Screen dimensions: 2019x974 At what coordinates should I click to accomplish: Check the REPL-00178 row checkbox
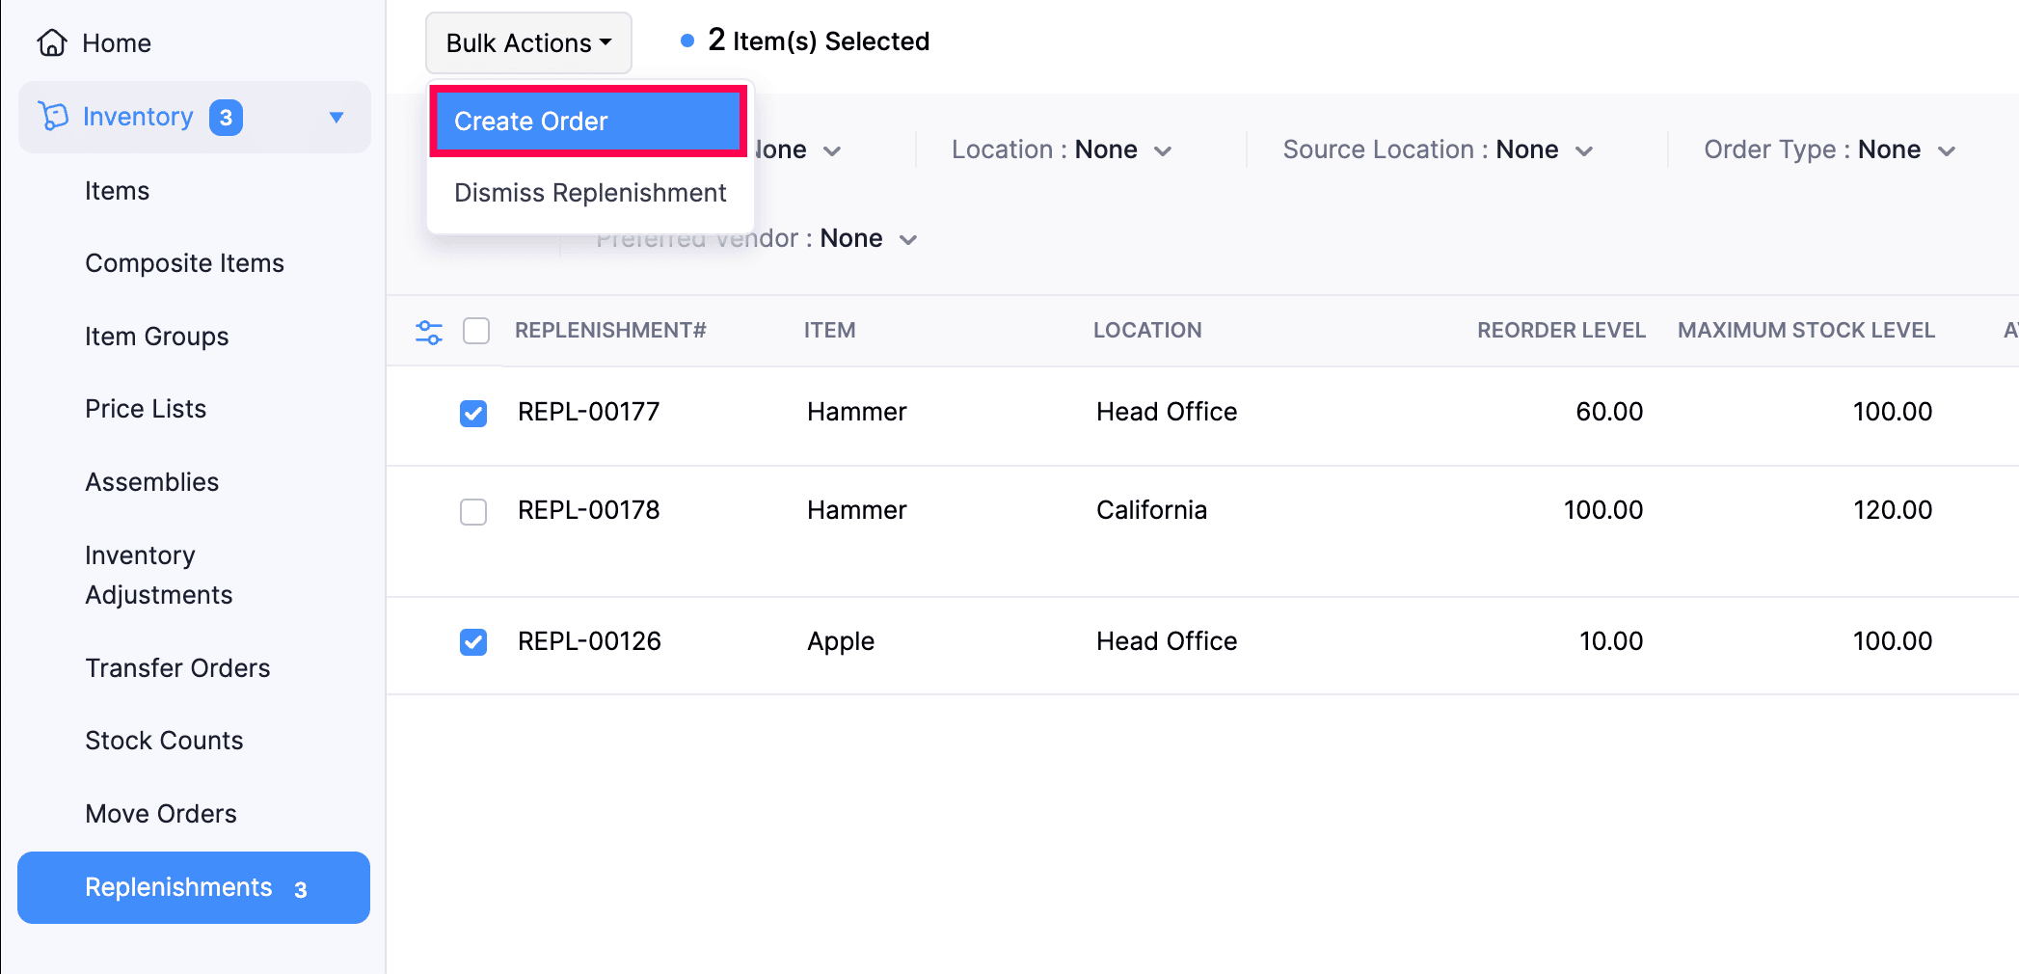coord(473,512)
